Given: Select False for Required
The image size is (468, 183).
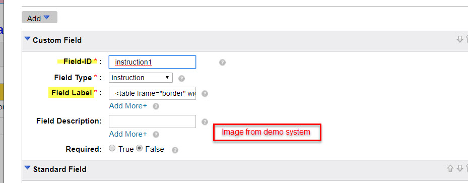Looking at the screenshot, I should point(139,148).
